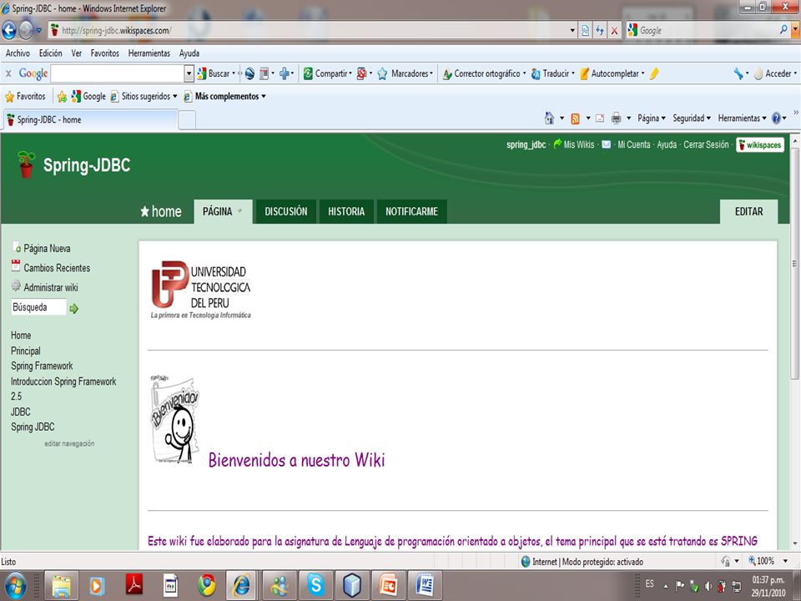The width and height of the screenshot is (801, 601).
Task: Click the green search arrow next to Búsqueda
Action: coord(74,309)
